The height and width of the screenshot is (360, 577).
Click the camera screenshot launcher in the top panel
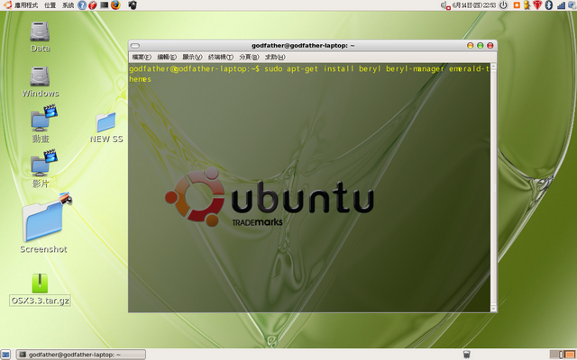tap(133, 5)
